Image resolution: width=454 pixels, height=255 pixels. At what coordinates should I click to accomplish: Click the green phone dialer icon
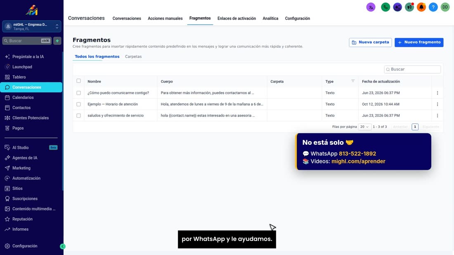coord(385,7)
